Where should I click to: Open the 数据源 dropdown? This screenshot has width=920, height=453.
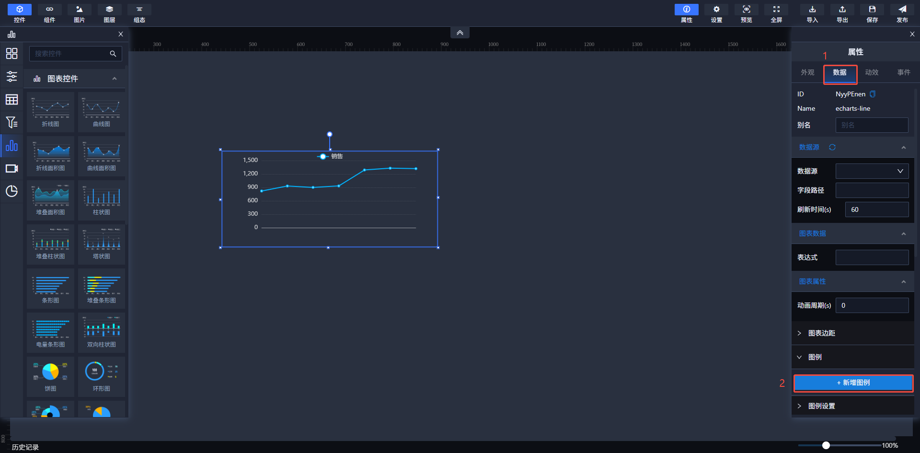pyautogui.click(x=872, y=171)
